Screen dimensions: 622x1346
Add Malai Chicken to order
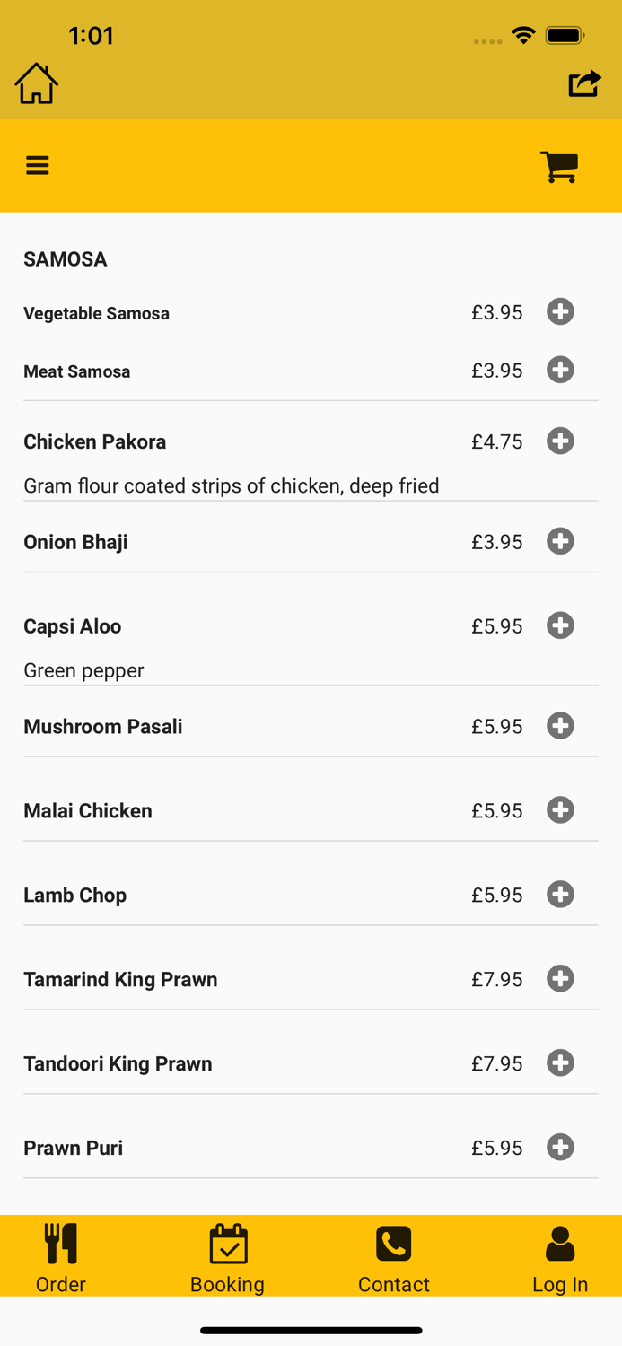click(x=560, y=810)
